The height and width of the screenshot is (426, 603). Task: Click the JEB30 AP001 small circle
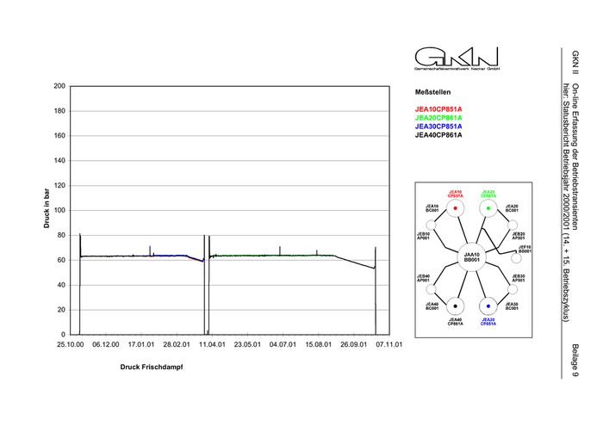coord(513,289)
